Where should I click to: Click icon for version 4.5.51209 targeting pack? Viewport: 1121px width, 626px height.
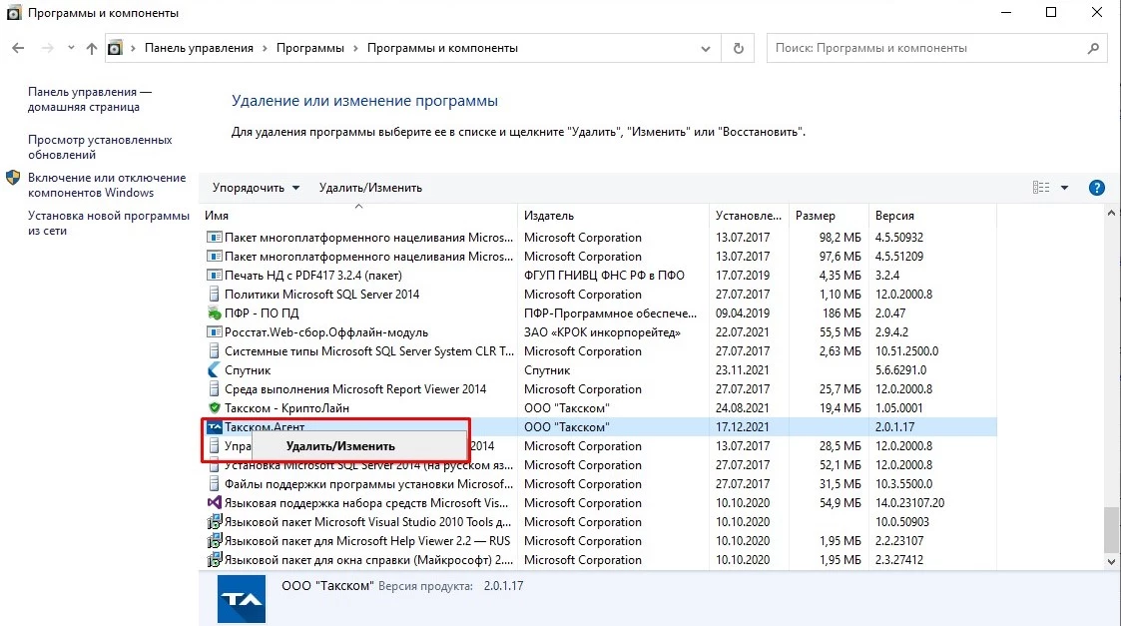214,257
